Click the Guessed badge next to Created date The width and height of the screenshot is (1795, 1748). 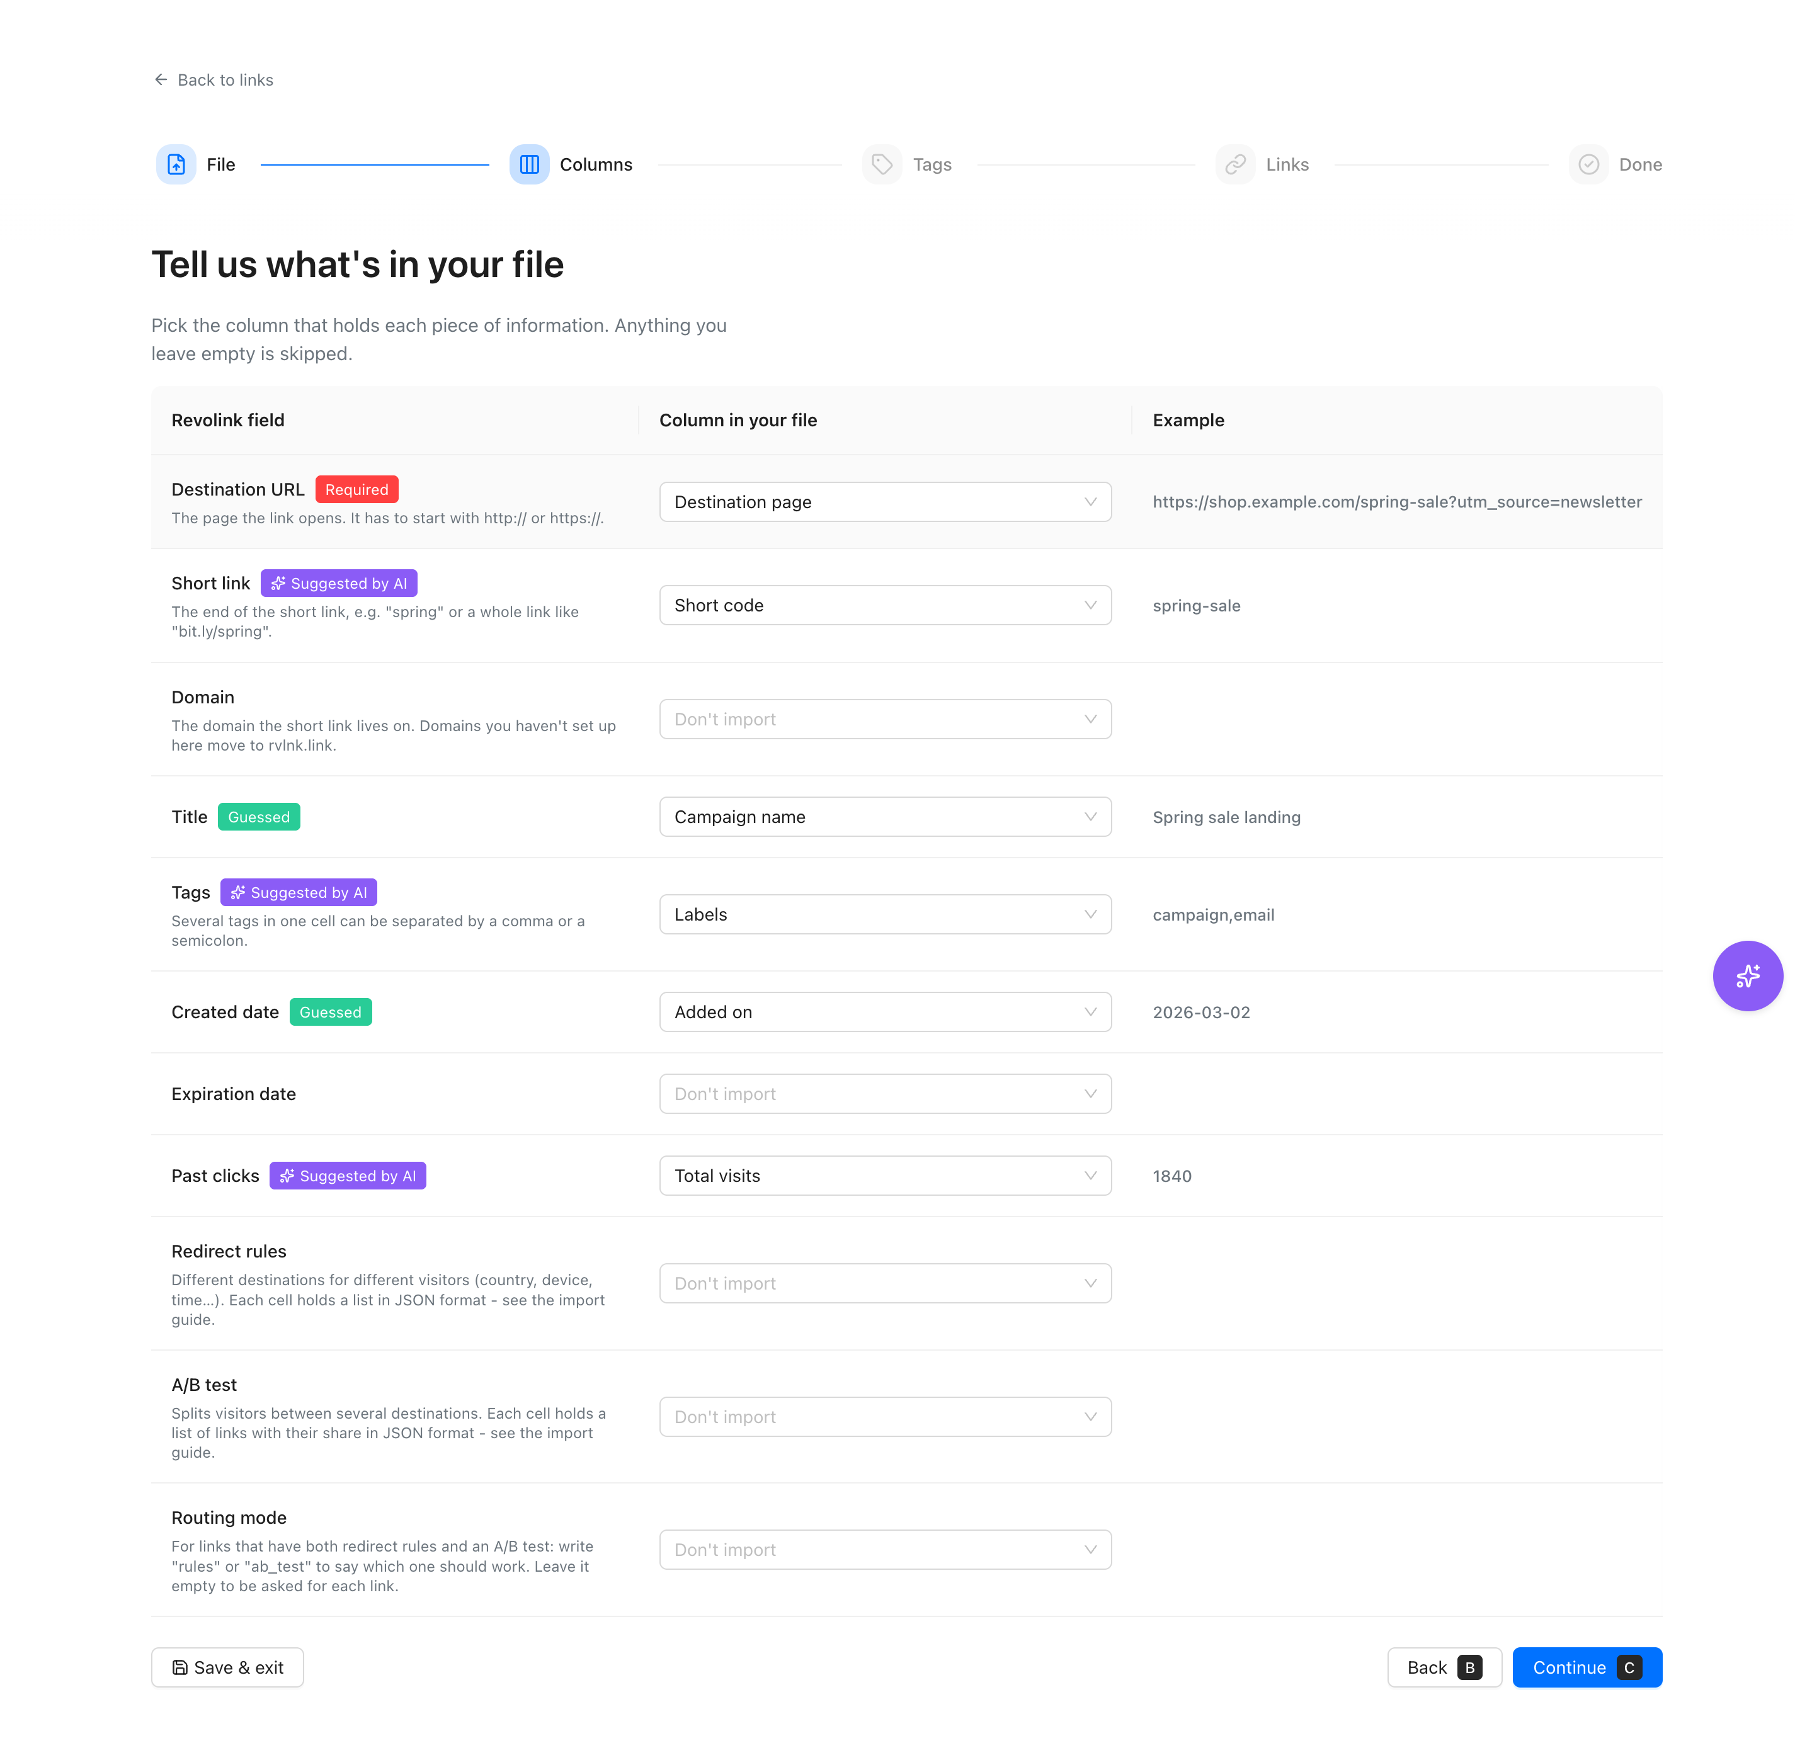click(331, 1012)
